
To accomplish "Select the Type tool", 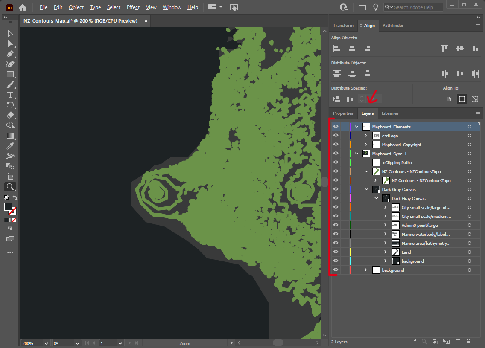I will coord(10,95).
